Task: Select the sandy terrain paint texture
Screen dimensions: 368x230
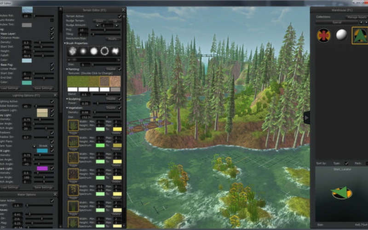Action: 115,80
